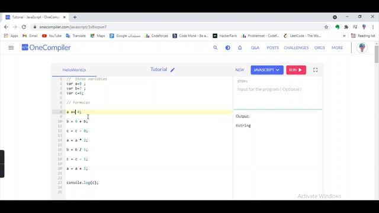Click code line 'b = 9 + b;'
The image size is (379, 213).
point(77,121)
